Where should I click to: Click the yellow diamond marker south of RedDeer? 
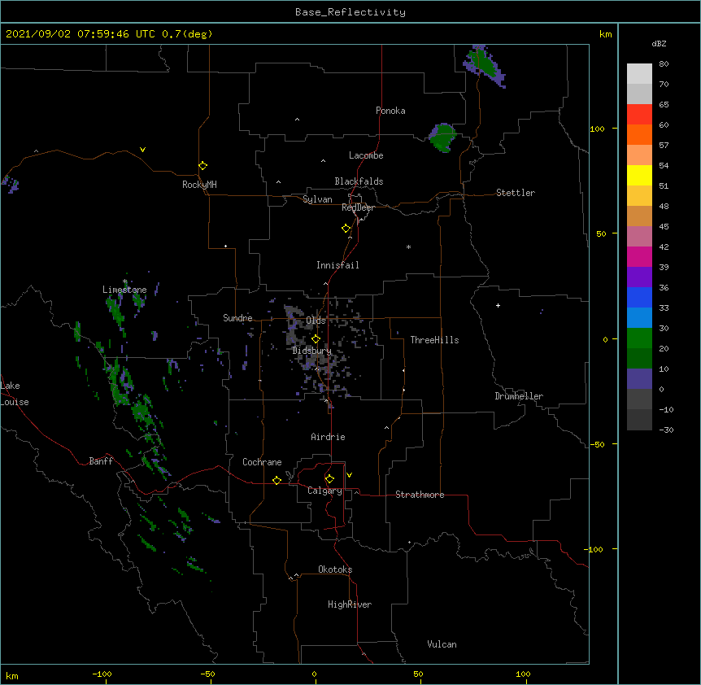coord(346,229)
